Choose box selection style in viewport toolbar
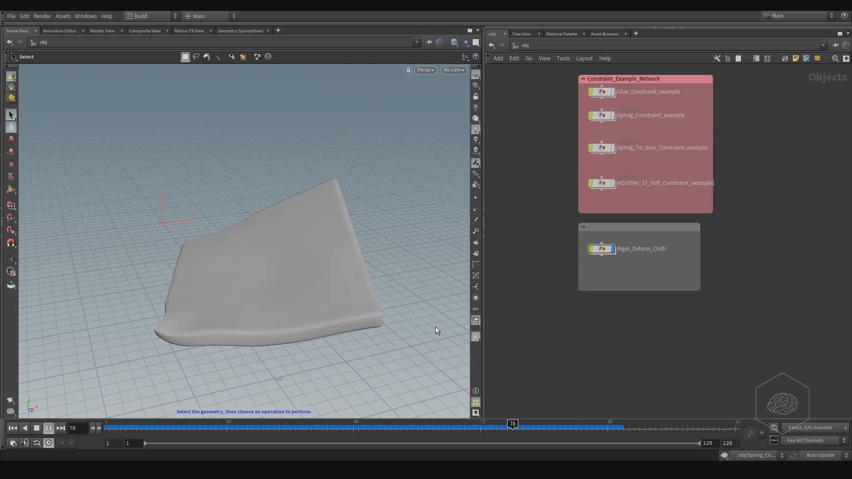This screenshot has height=479, width=852. click(x=185, y=57)
